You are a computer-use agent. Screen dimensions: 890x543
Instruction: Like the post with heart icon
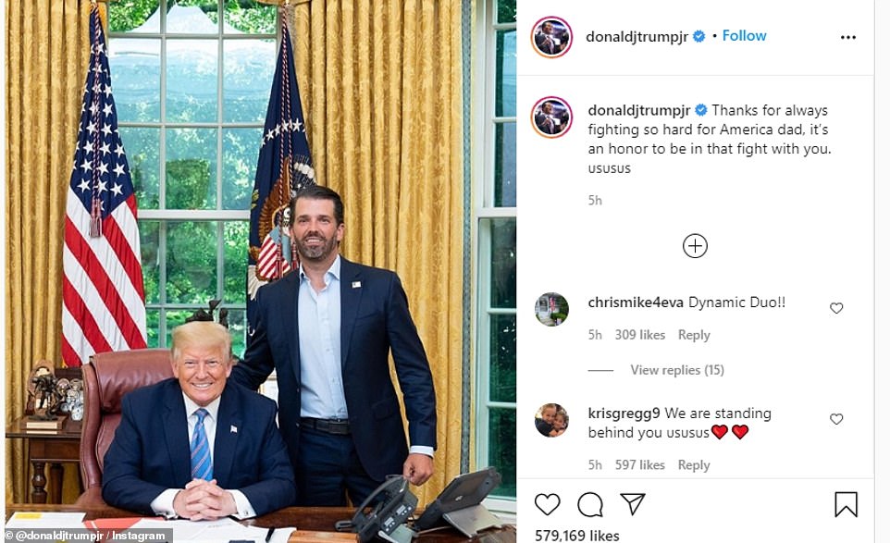pos(547,504)
